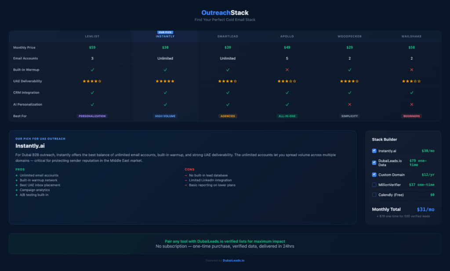Open the DubaiLeads.io footer link
The height and width of the screenshot is (271, 450).
[x=233, y=260]
